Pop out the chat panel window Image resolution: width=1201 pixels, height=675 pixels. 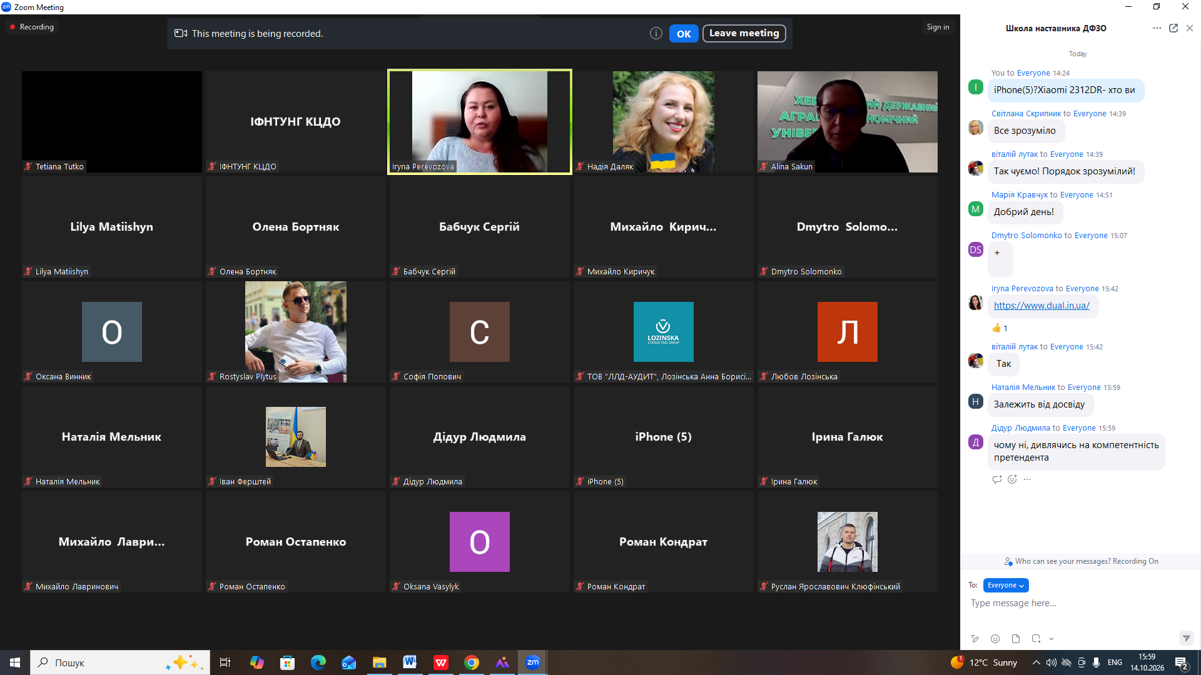[1173, 28]
